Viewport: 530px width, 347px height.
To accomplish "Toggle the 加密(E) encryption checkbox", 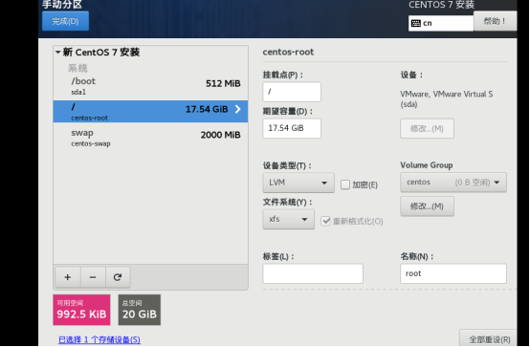I will (x=345, y=184).
